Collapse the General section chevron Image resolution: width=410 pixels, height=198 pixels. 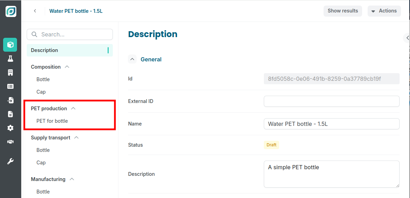(132, 59)
